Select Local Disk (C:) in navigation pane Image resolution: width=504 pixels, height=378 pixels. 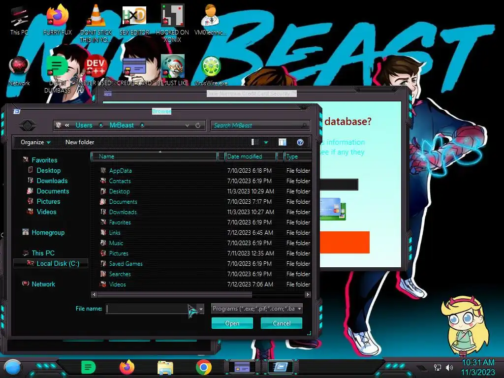[51, 263]
